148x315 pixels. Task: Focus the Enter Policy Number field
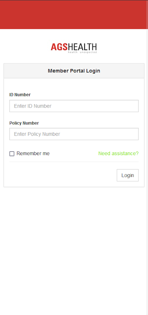pos(74,134)
